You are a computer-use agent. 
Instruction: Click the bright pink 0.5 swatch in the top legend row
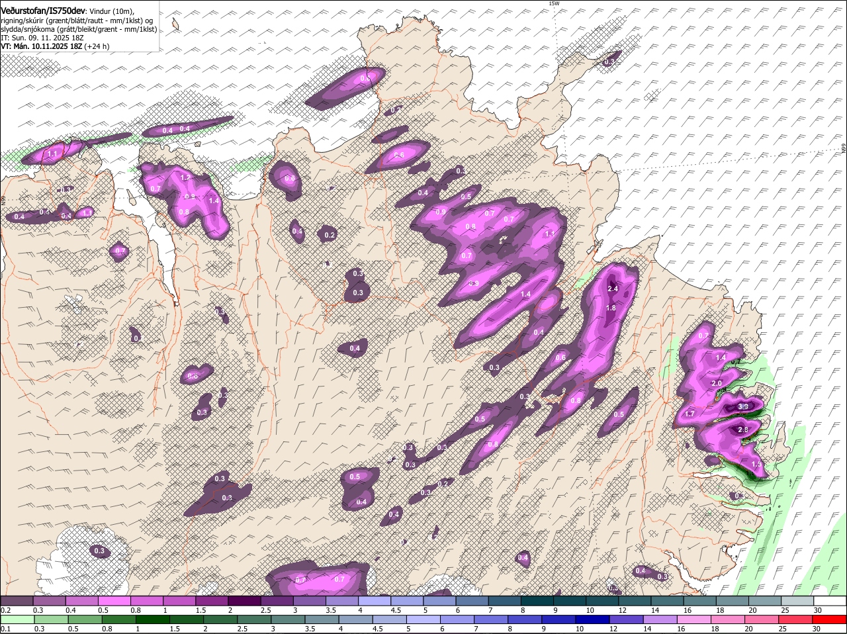click(114, 601)
